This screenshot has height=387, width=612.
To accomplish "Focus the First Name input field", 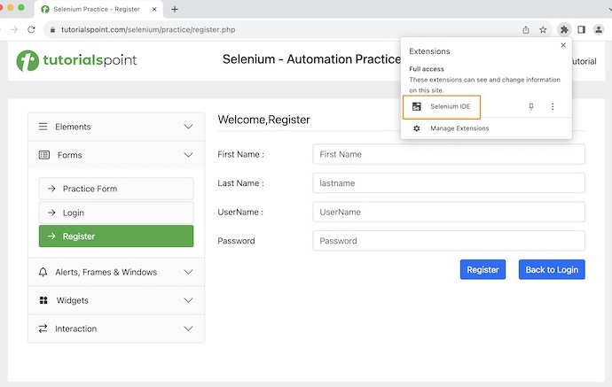I will tap(449, 154).
